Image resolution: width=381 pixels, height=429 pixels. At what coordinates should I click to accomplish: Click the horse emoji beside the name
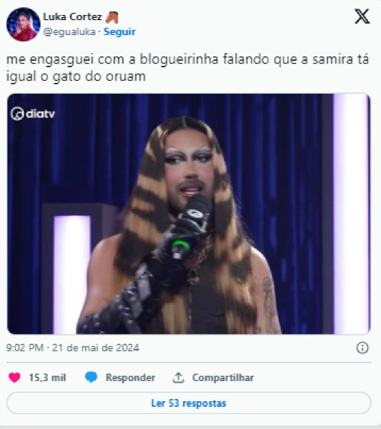(x=112, y=17)
